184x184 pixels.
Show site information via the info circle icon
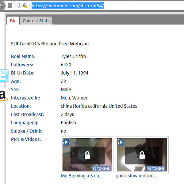pyautogui.click(x=19, y=6)
